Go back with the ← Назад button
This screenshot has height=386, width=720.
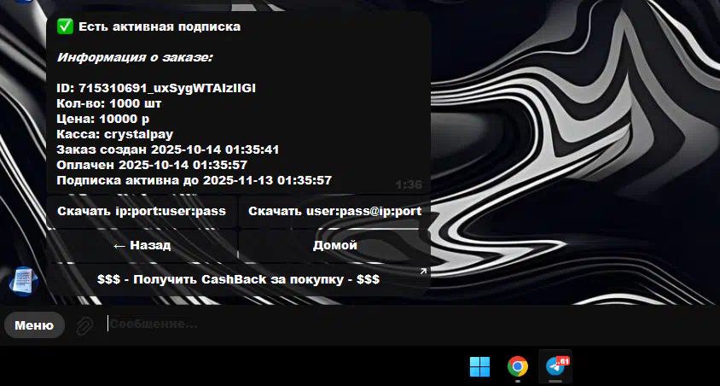tap(142, 245)
